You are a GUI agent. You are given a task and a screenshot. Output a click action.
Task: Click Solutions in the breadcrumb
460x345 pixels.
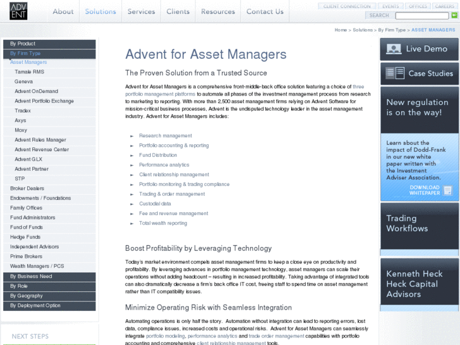tap(363, 30)
